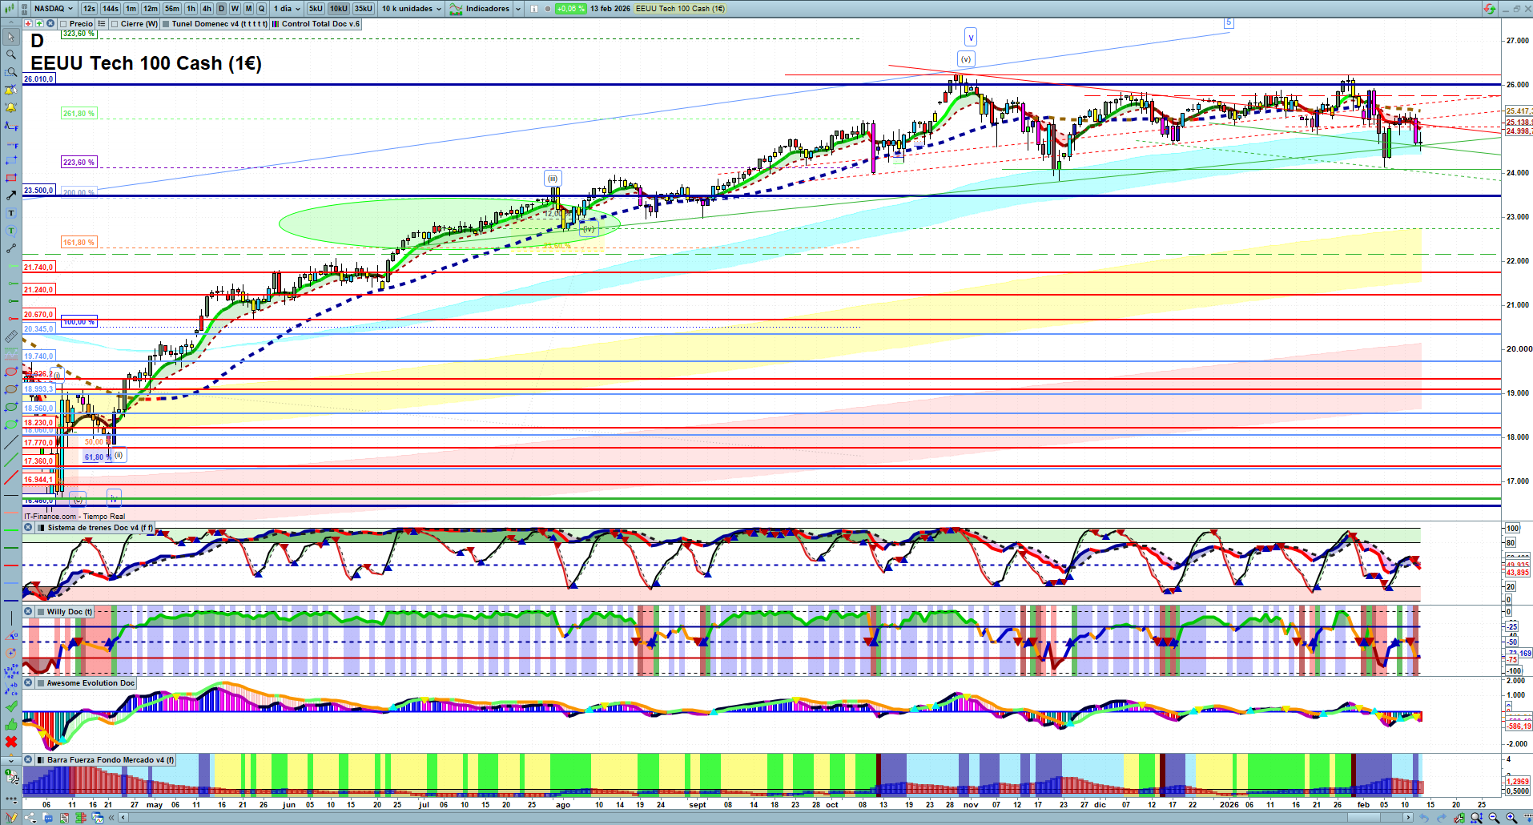Open the Indicadores button
Image resolution: width=1533 pixels, height=825 pixels.
tap(481, 9)
